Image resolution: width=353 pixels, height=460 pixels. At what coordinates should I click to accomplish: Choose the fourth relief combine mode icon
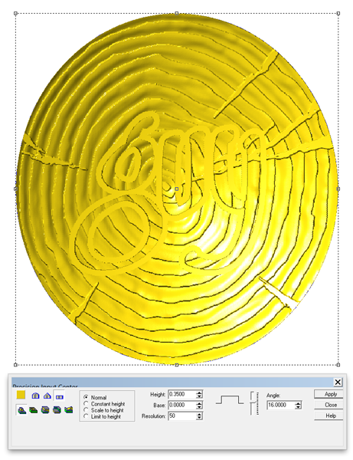[x=57, y=409]
